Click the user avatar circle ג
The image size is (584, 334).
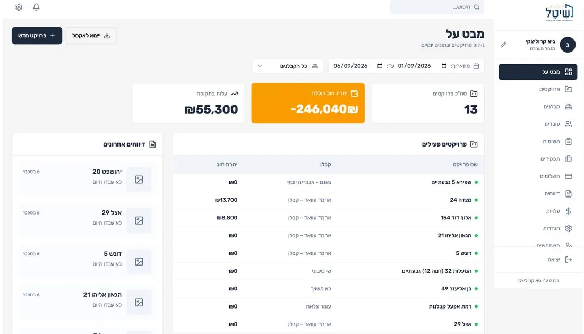click(568, 45)
